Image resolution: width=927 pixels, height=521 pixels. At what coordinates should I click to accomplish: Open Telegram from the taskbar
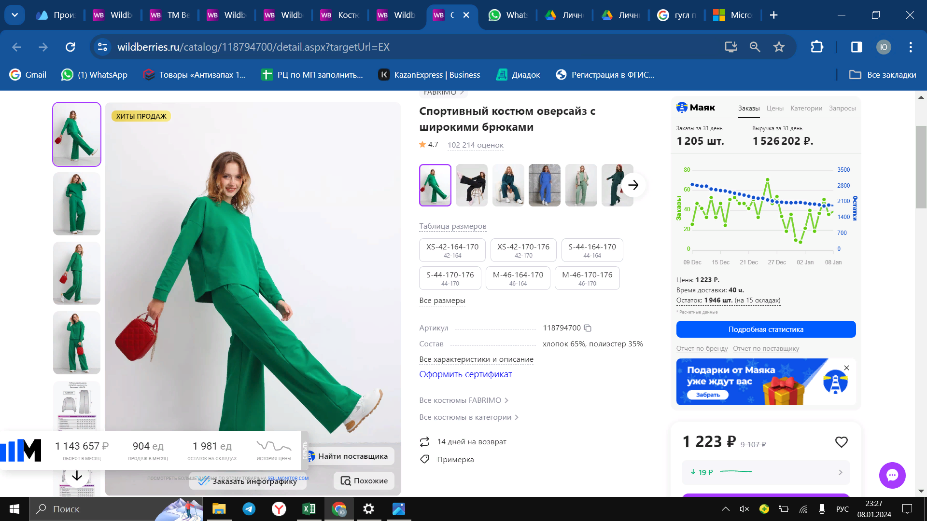pos(249,509)
